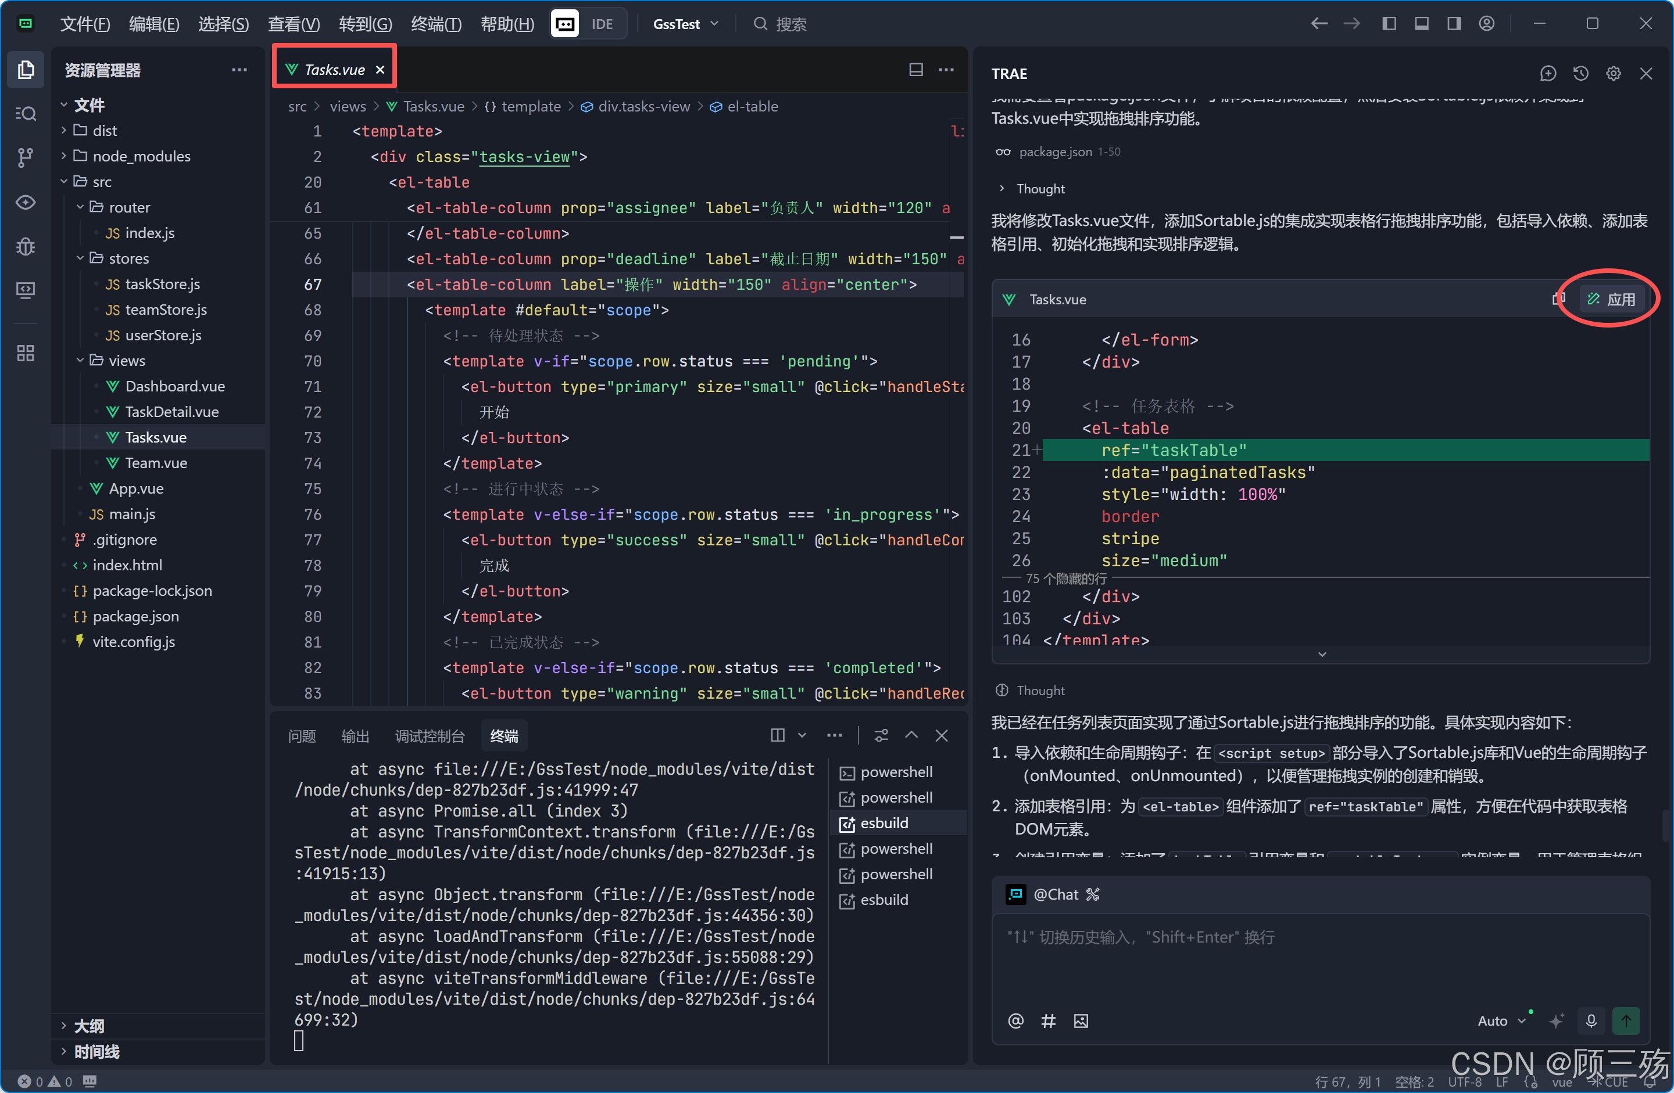Click the voice input microphone icon
1674x1093 pixels.
[1591, 1020]
